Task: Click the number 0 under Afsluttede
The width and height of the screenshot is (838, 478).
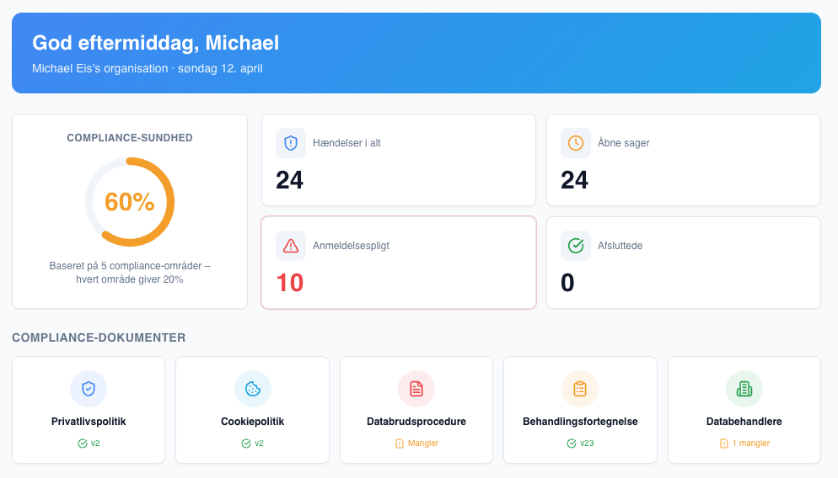Action: pyautogui.click(x=567, y=283)
